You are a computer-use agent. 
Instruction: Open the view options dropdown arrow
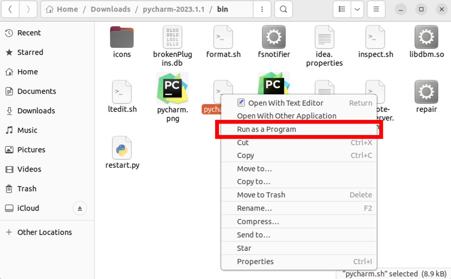pyautogui.click(x=357, y=9)
